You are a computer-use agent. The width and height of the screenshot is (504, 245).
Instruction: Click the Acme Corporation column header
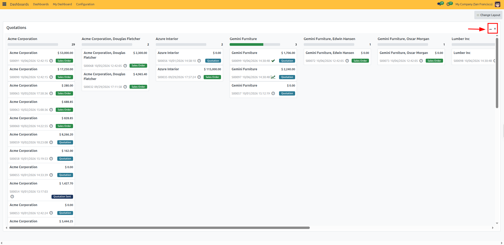(x=22, y=39)
